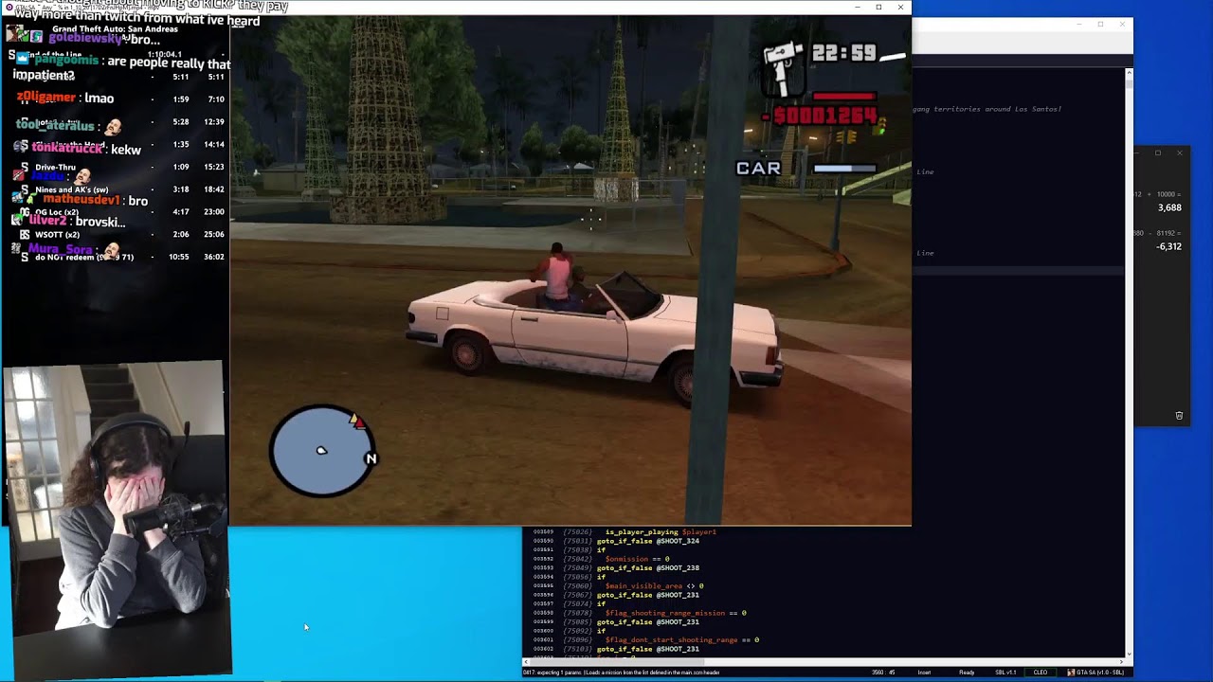This screenshot has height=682, width=1213.
Task: Click the CAR stat progress bar
Action: (x=845, y=169)
